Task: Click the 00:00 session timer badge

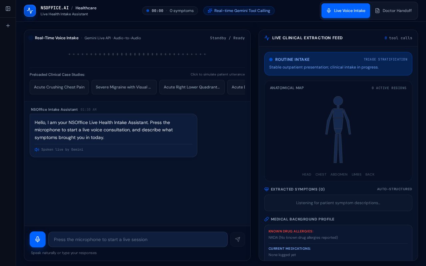Action: pyautogui.click(x=157, y=11)
